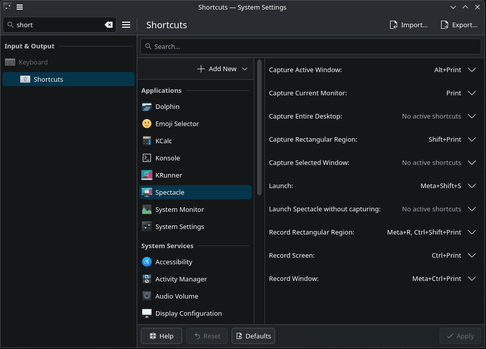This screenshot has height=349, width=486.
Task: Expand Capture Active Window shortcut entry
Action: click(472, 70)
